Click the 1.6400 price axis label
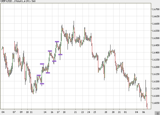 pyautogui.click(x=156, y=52)
